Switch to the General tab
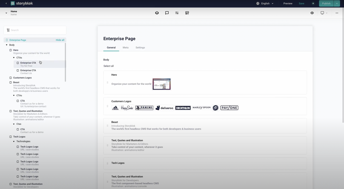This screenshot has width=344, height=189. (x=111, y=48)
